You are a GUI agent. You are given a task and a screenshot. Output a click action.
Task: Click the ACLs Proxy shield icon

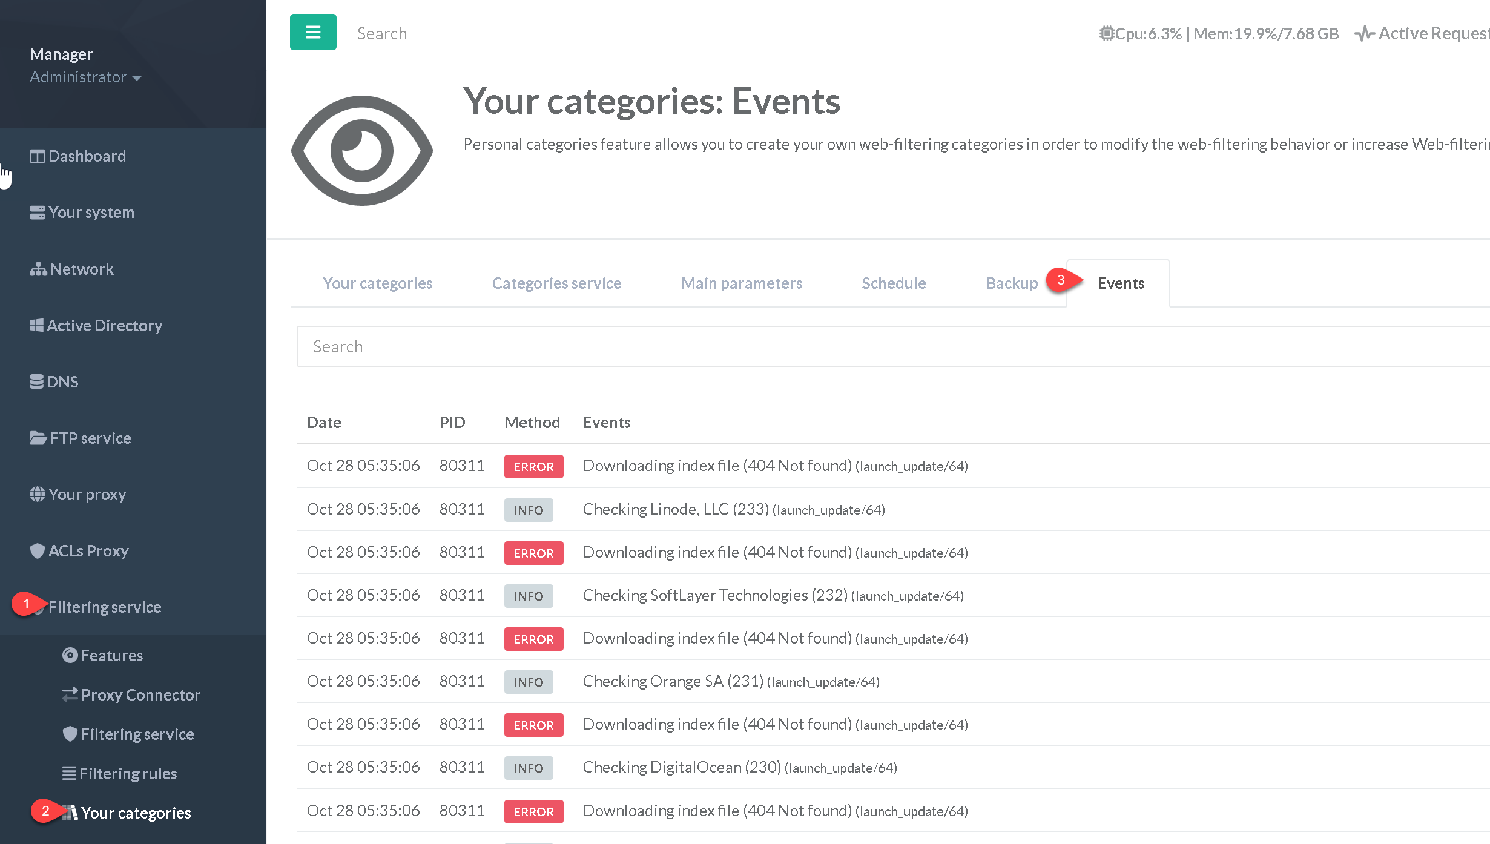37,551
